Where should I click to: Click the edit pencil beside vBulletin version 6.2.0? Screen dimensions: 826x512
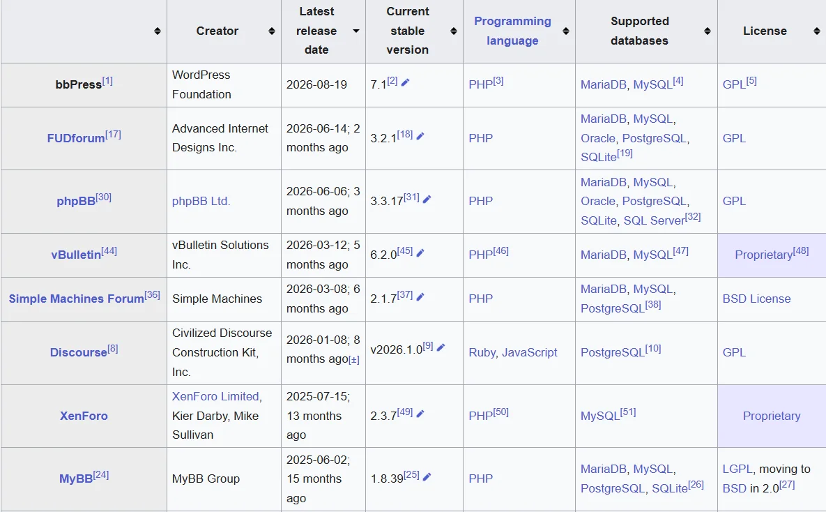pos(420,253)
